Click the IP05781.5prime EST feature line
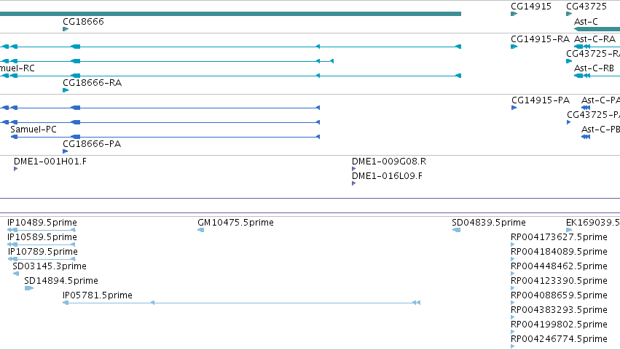 (242, 303)
